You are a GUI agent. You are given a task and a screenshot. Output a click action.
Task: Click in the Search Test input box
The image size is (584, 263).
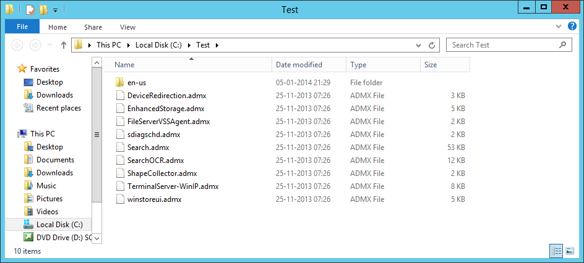click(500, 45)
